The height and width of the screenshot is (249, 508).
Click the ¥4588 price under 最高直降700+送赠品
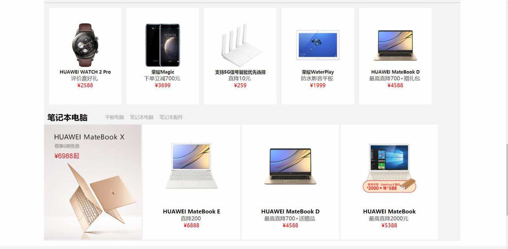coord(290,225)
